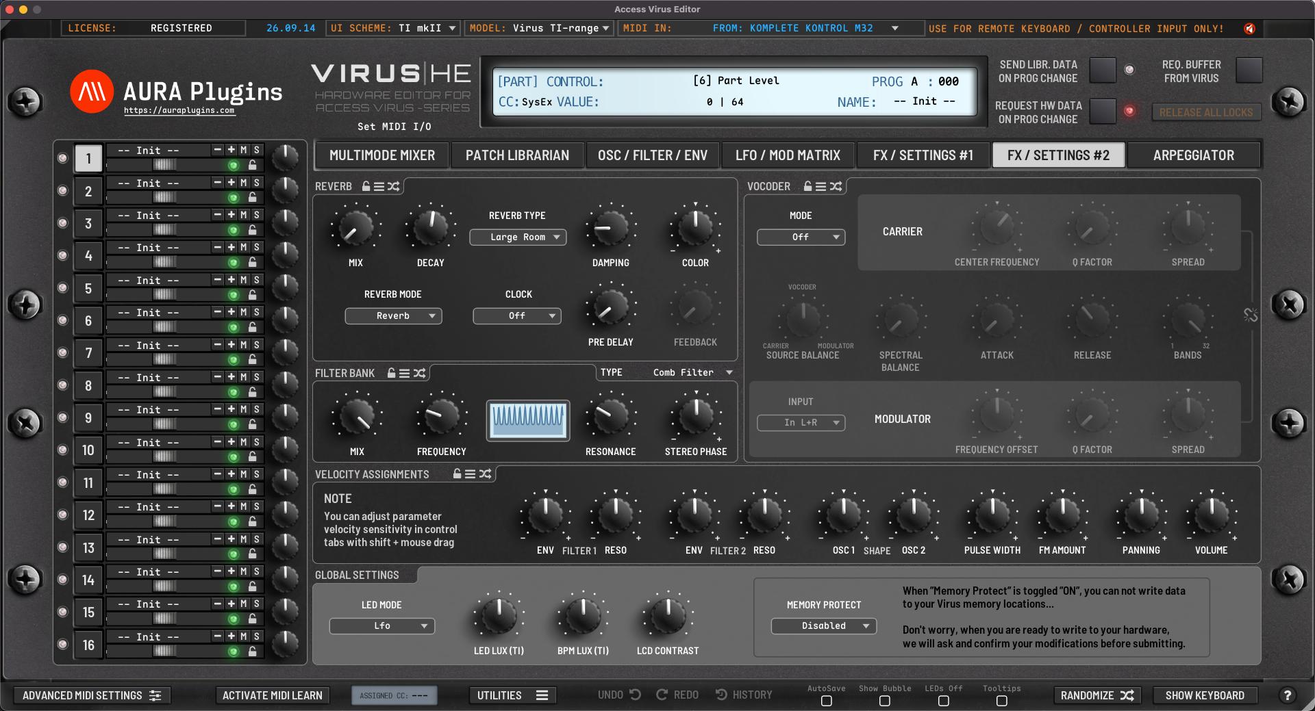The height and width of the screenshot is (711, 1315).
Task: Select next patch on part 3 (plus)
Action: (x=231, y=214)
